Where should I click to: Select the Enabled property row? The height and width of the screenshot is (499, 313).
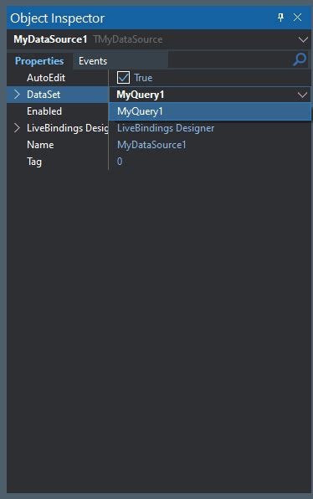58,111
